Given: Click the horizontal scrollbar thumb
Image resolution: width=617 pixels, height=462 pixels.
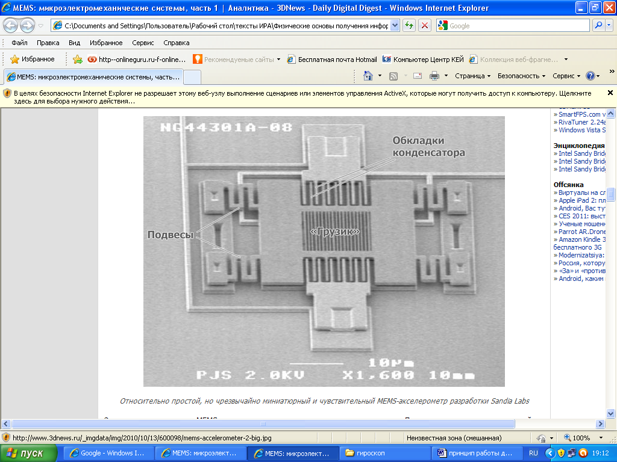Looking at the screenshot, I should [x=263, y=424].
